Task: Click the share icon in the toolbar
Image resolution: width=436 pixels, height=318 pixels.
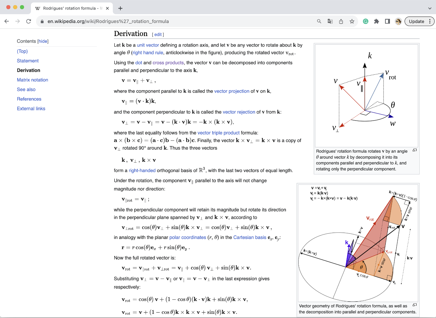Action: (341, 21)
